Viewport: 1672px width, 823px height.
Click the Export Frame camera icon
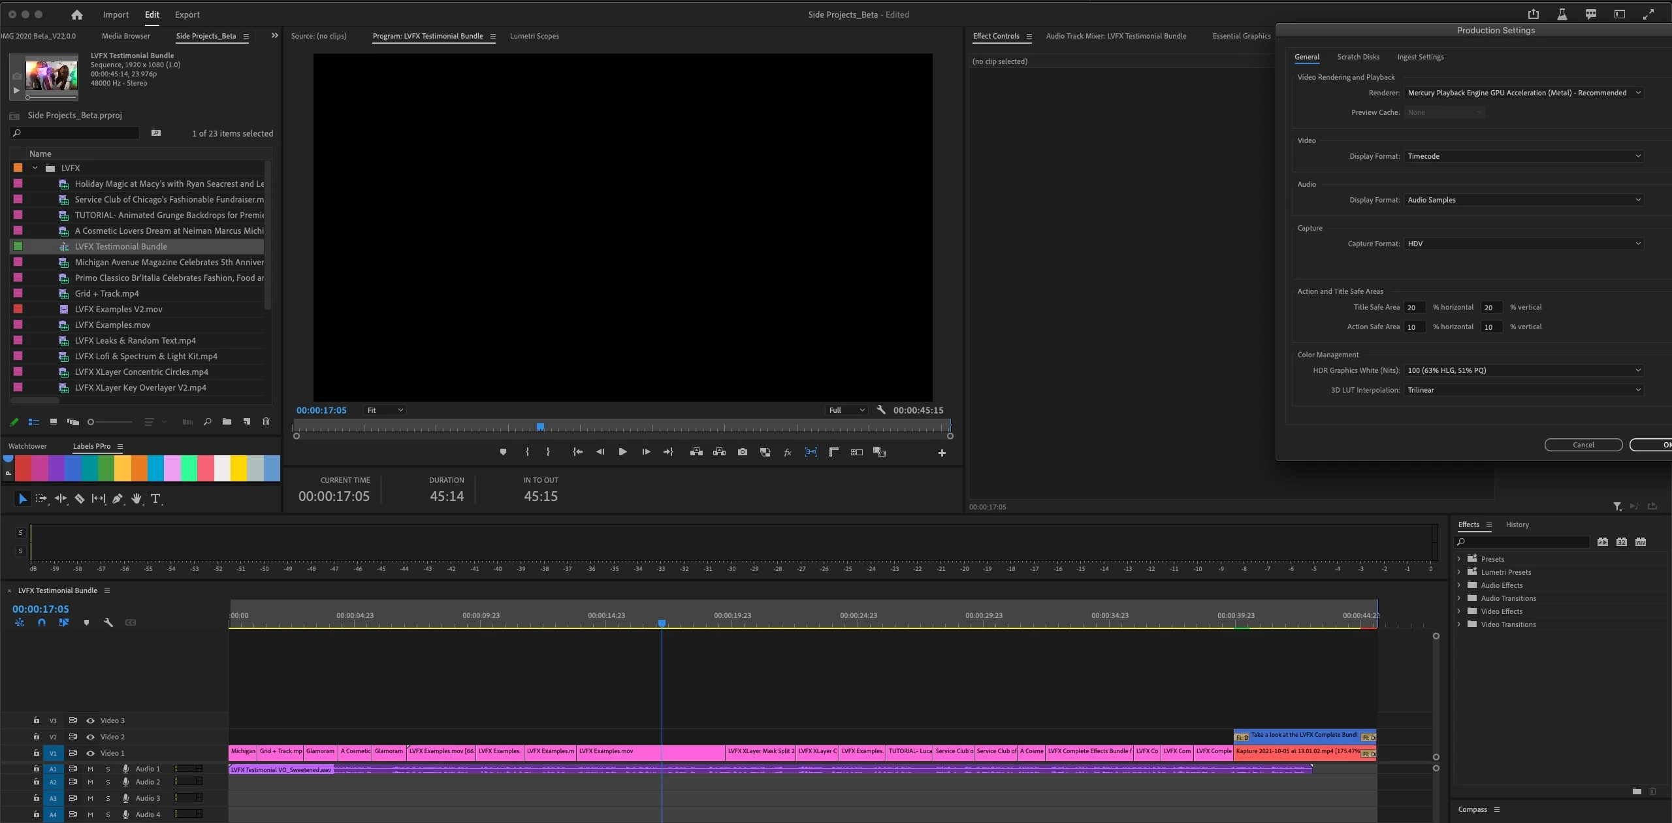point(742,452)
